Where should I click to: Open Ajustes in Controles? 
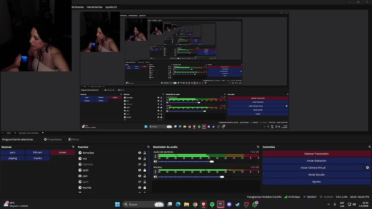point(316,181)
